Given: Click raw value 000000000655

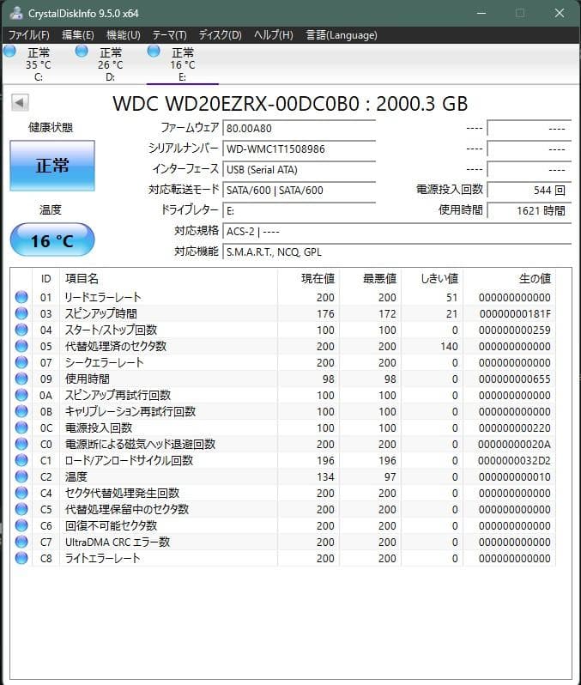Looking at the screenshot, I should tap(515, 379).
